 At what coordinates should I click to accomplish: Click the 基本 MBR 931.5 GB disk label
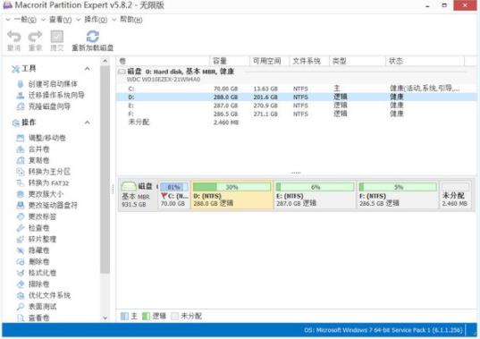pyautogui.click(x=139, y=195)
